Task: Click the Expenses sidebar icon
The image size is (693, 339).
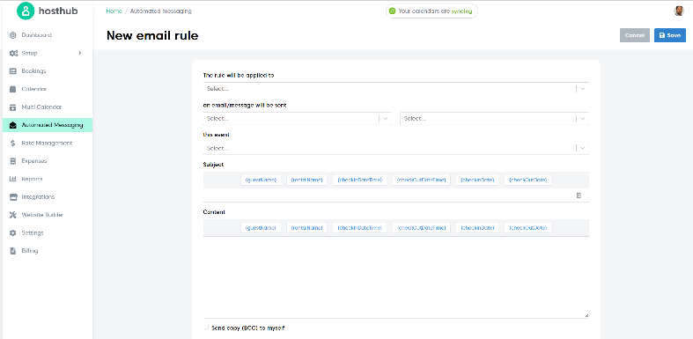Action: [x=13, y=161]
